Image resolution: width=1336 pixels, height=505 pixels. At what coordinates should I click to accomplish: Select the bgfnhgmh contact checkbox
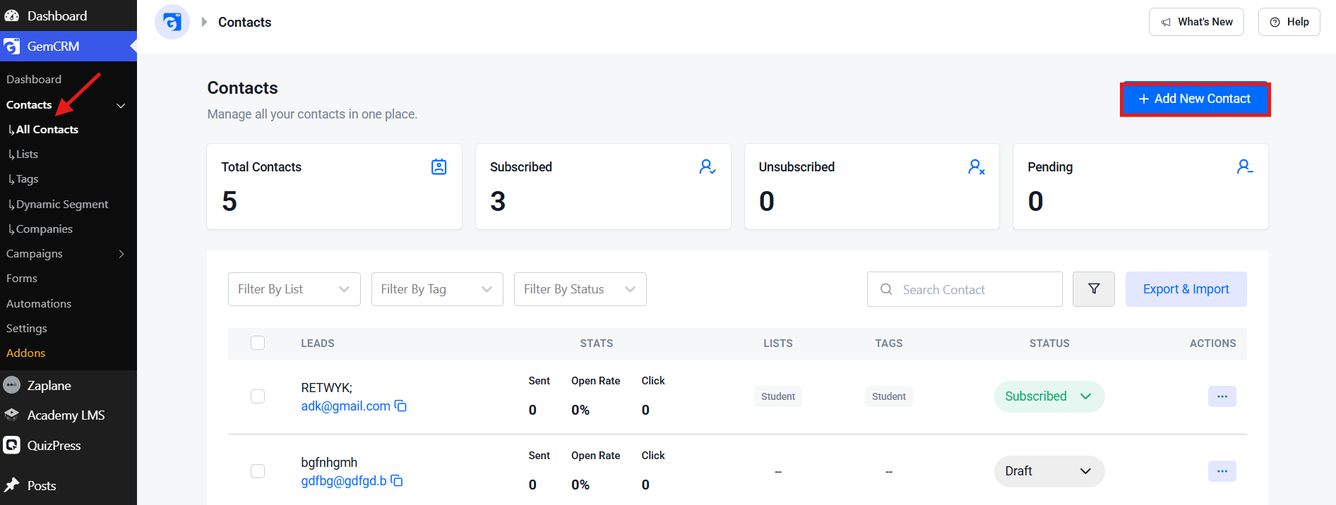pyautogui.click(x=258, y=471)
